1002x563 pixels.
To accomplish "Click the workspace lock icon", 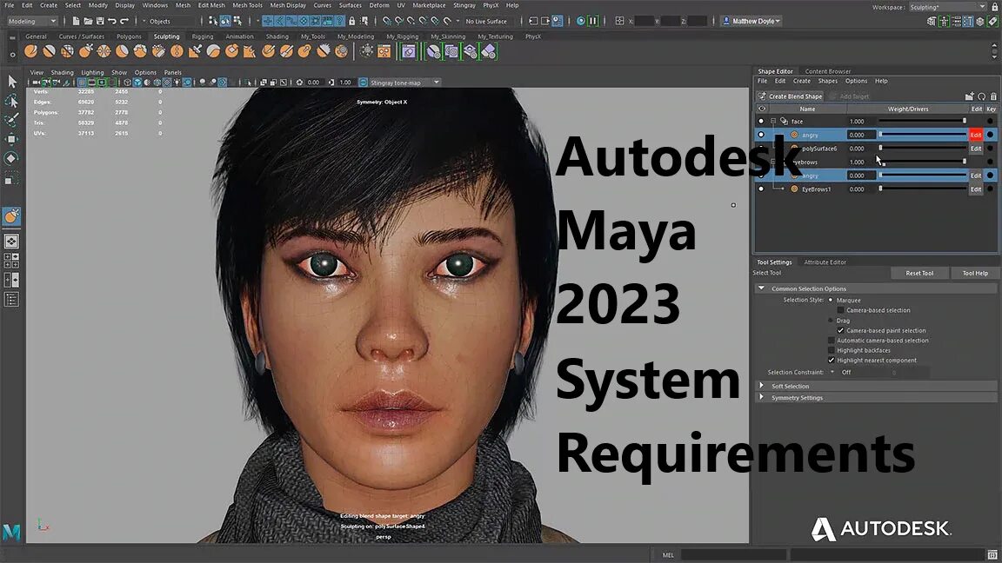I will tap(994, 7).
